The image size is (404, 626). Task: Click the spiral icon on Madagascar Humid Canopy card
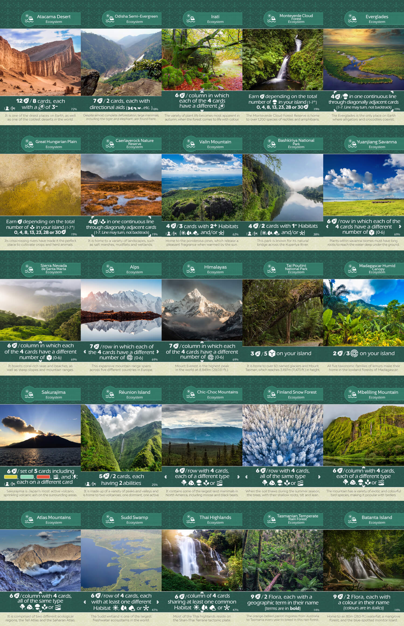tap(354, 353)
